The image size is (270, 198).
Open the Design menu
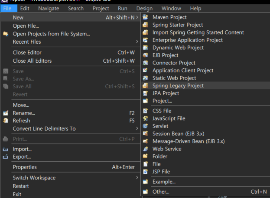point(144,8)
